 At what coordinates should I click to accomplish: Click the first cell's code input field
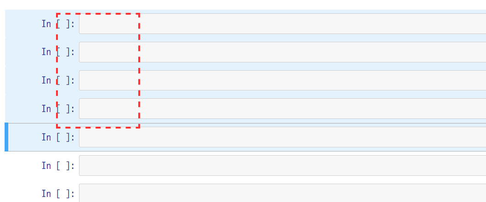(x=282, y=24)
